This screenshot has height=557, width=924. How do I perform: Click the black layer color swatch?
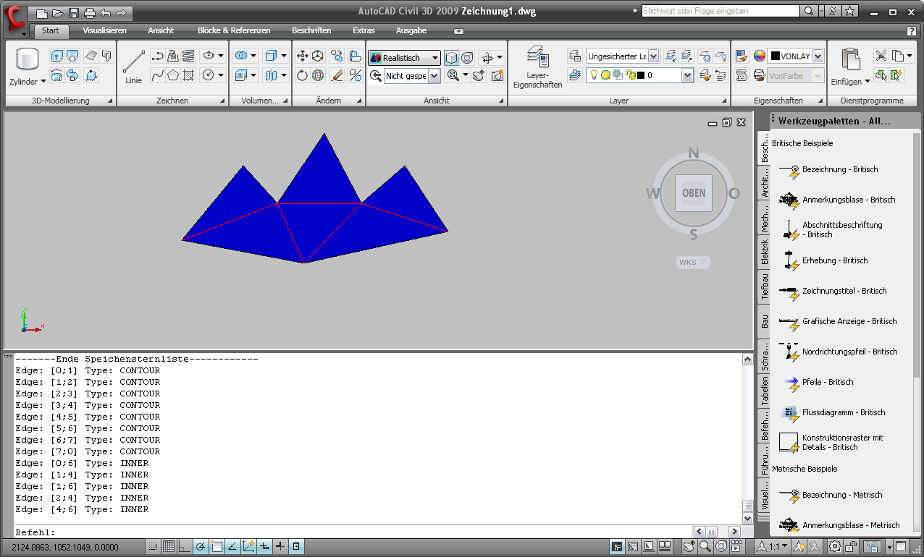[x=641, y=75]
